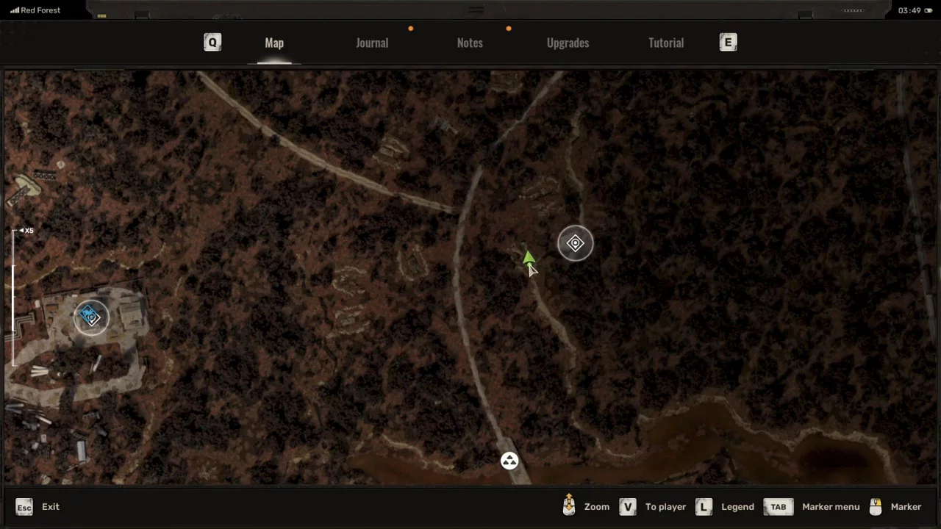The width and height of the screenshot is (941, 529).
Task: Click the TAB key icon
Action: [778, 507]
